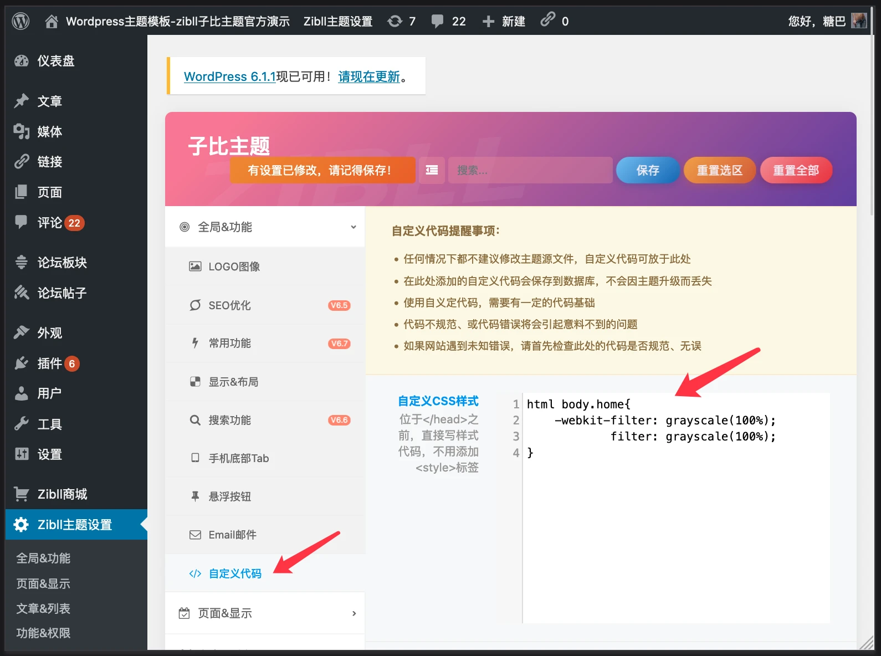This screenshot has width=881, height=656.
Task: Click inside the custom CSS code editor
Action: [x=676, y=508]
